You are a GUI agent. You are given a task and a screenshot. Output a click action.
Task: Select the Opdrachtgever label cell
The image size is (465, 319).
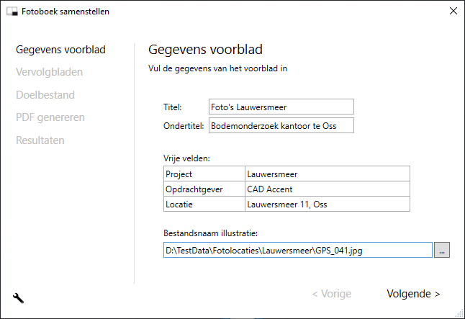(x=204, y=189)
